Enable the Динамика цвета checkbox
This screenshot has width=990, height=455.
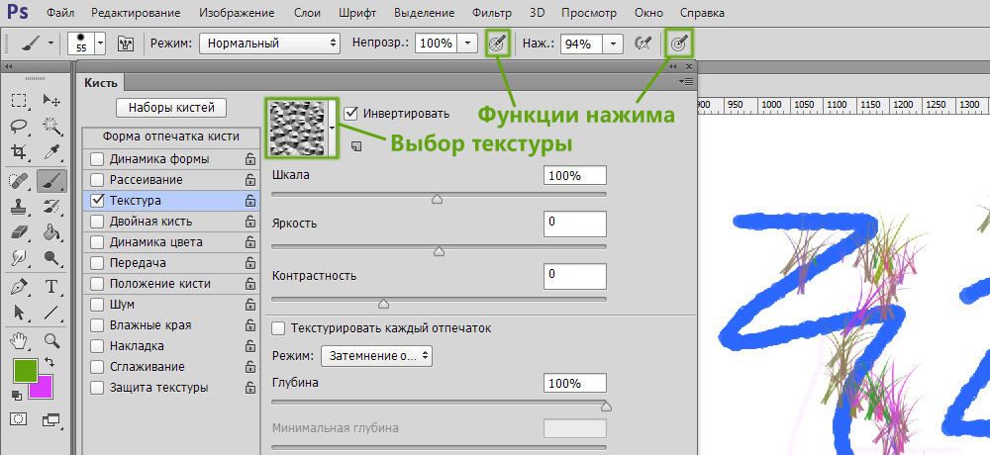point(97,242)
